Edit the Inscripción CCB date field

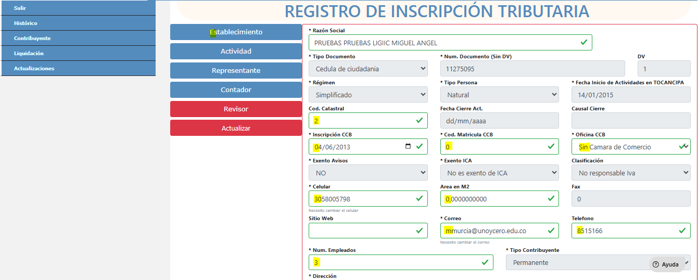(368, 147)
